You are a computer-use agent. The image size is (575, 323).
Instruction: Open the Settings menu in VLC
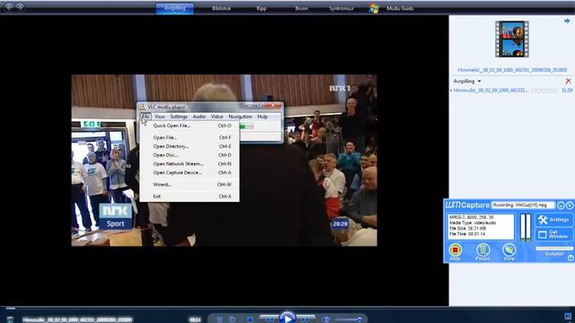(x=179, y=117)
